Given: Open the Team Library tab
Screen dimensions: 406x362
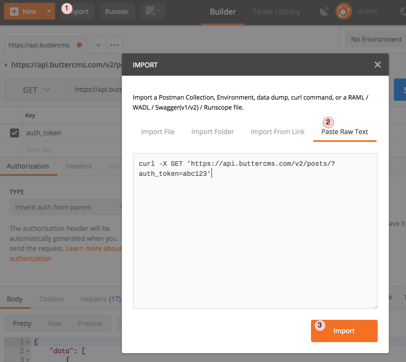Looking at the screenshot, I should 276,12.
